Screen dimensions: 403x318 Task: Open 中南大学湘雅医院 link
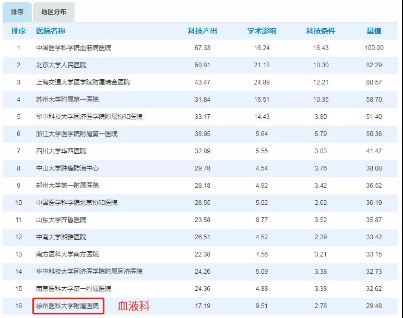(61, 237)
